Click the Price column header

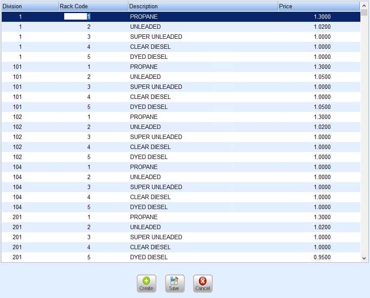[x=319, y=7]
